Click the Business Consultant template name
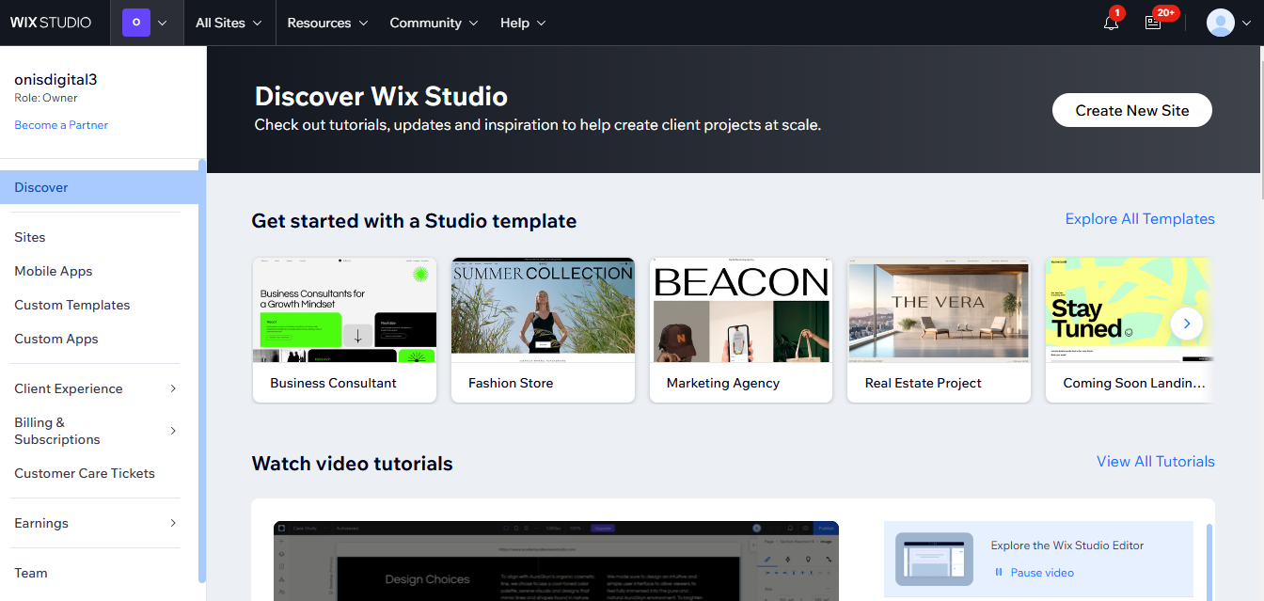The image size is (1264, 601). pyautogui.click(x=333, y=383)
